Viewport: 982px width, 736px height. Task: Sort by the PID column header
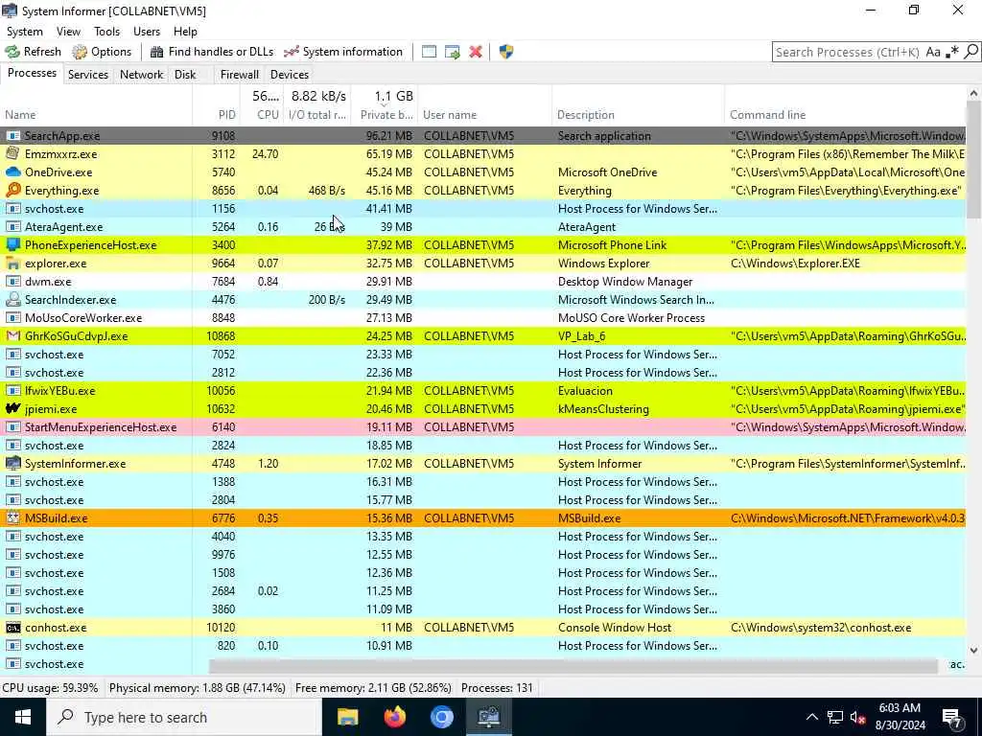pyautogui.click(x=217, y=115)
